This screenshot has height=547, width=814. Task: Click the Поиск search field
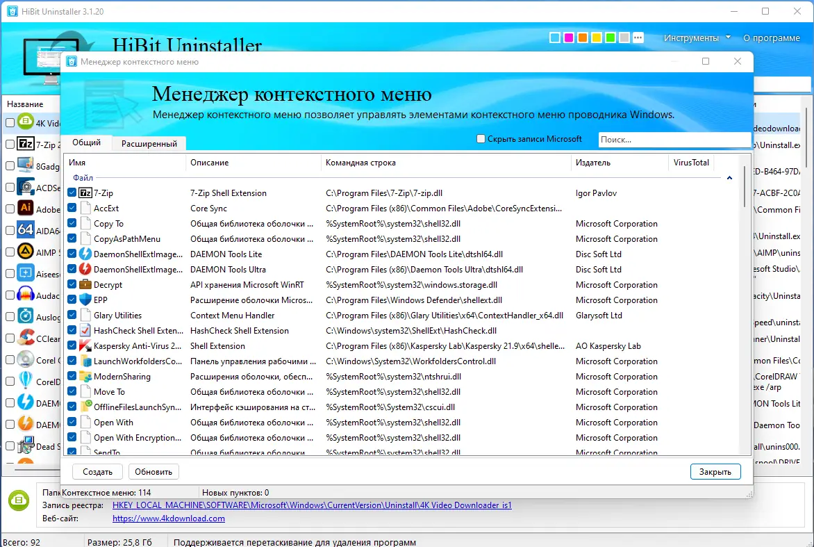point(674,139)
